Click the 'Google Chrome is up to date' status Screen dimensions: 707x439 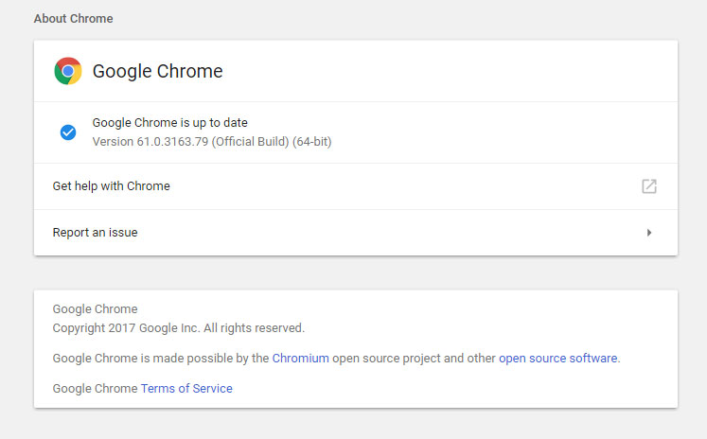click(x=169, y=123)
